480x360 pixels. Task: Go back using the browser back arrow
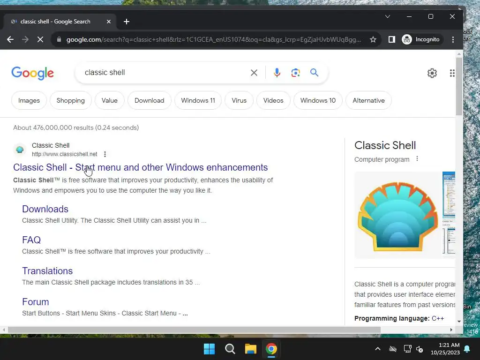point(10,39)
